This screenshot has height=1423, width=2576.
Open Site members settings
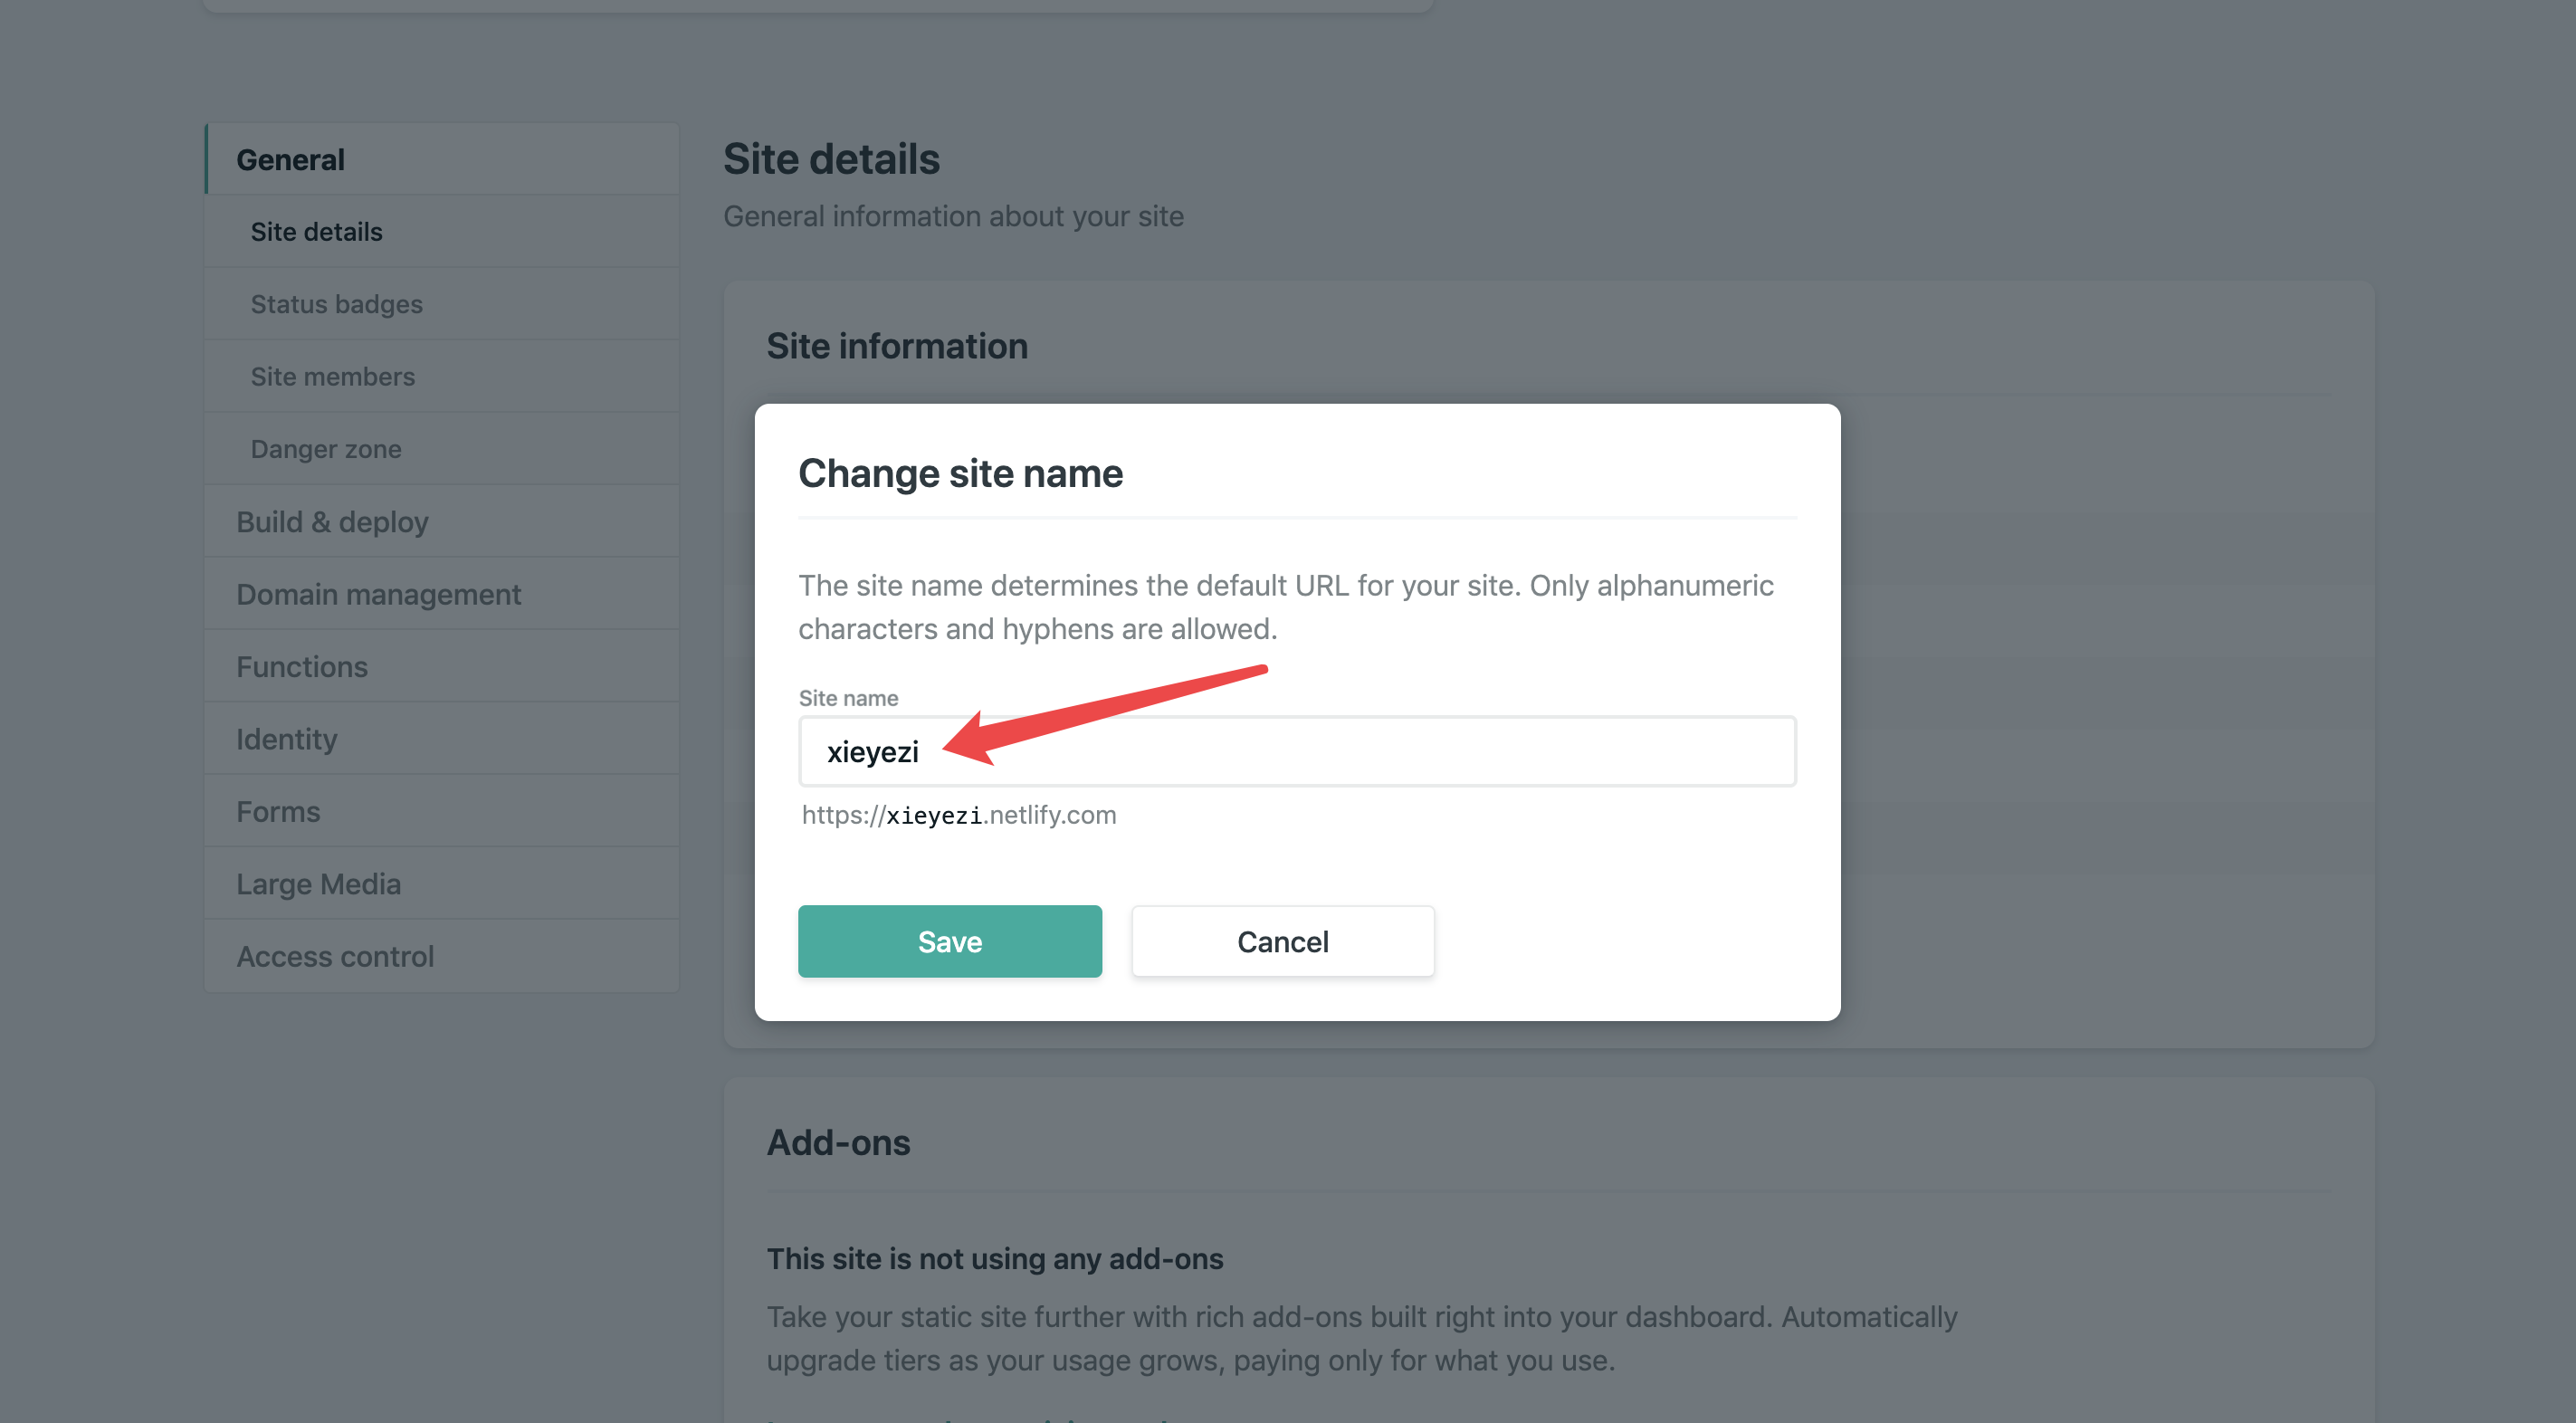pos(332,377)
